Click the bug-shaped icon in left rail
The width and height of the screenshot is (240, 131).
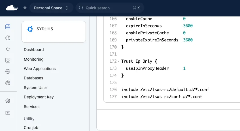click(x=8, y=49)
